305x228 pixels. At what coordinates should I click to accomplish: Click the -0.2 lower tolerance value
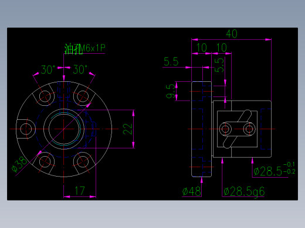tap(289, 171)
